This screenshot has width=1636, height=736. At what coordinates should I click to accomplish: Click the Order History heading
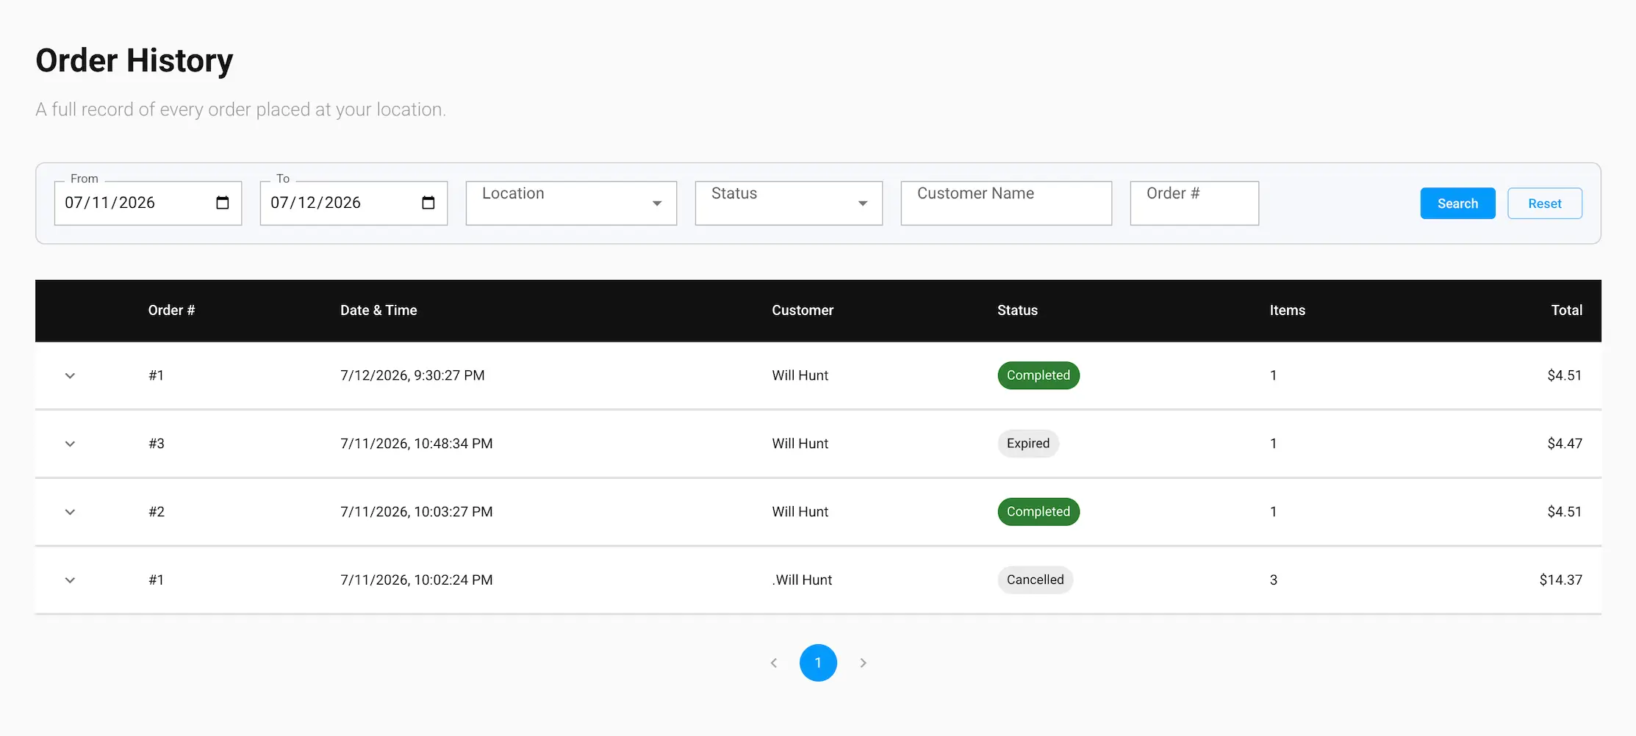[134, 60]
